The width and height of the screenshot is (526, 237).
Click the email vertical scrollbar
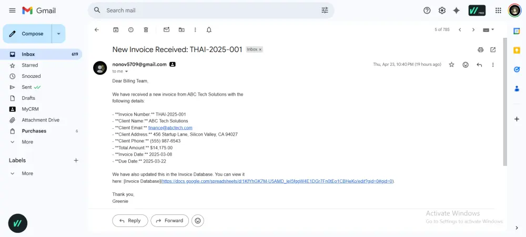tap(505, 102)
